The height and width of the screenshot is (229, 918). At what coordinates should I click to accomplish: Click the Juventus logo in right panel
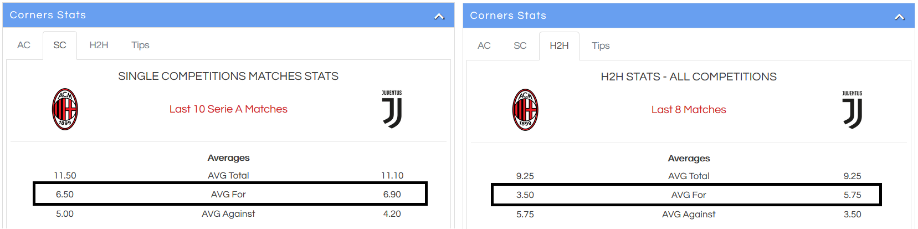tap(852, 110)
